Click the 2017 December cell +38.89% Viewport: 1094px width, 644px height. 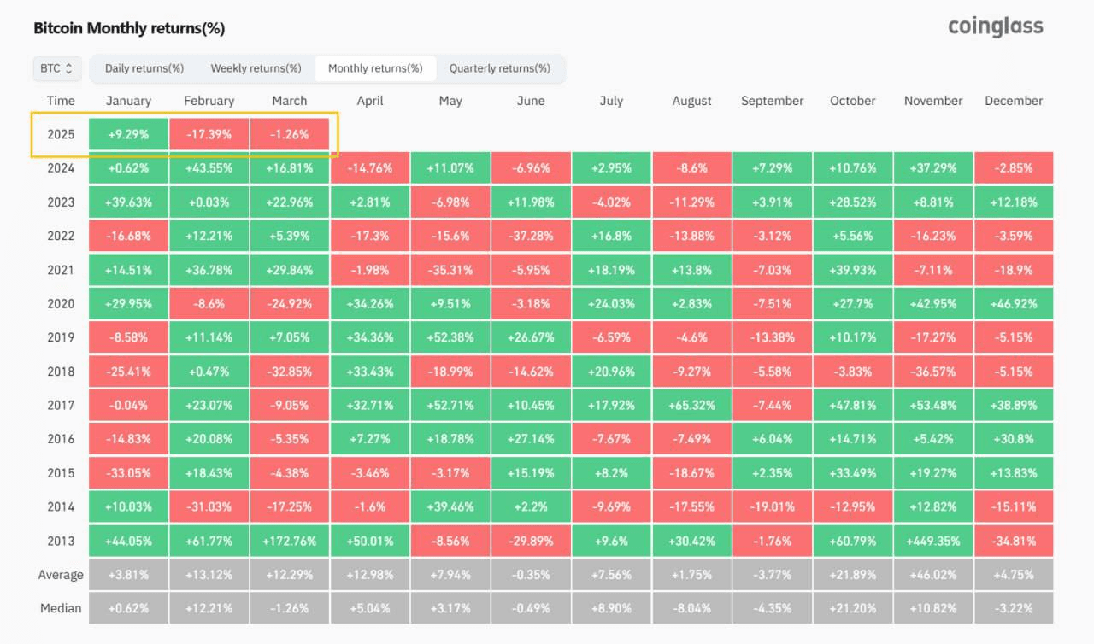pos(1014,405)
